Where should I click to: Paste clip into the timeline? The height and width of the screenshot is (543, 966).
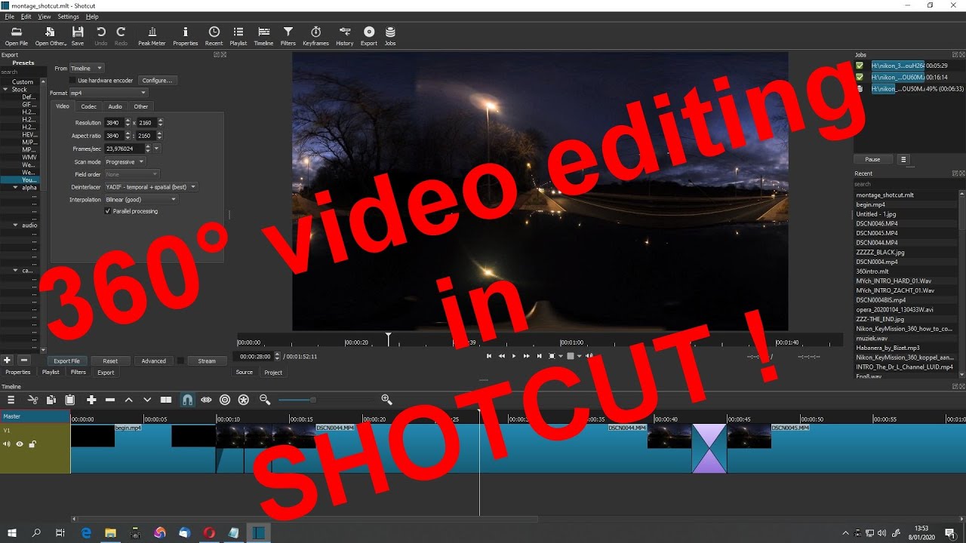point(70,400)
